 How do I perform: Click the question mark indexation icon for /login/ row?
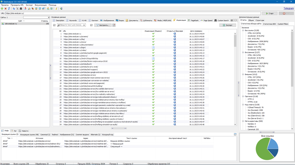click(x=153, y=48)
